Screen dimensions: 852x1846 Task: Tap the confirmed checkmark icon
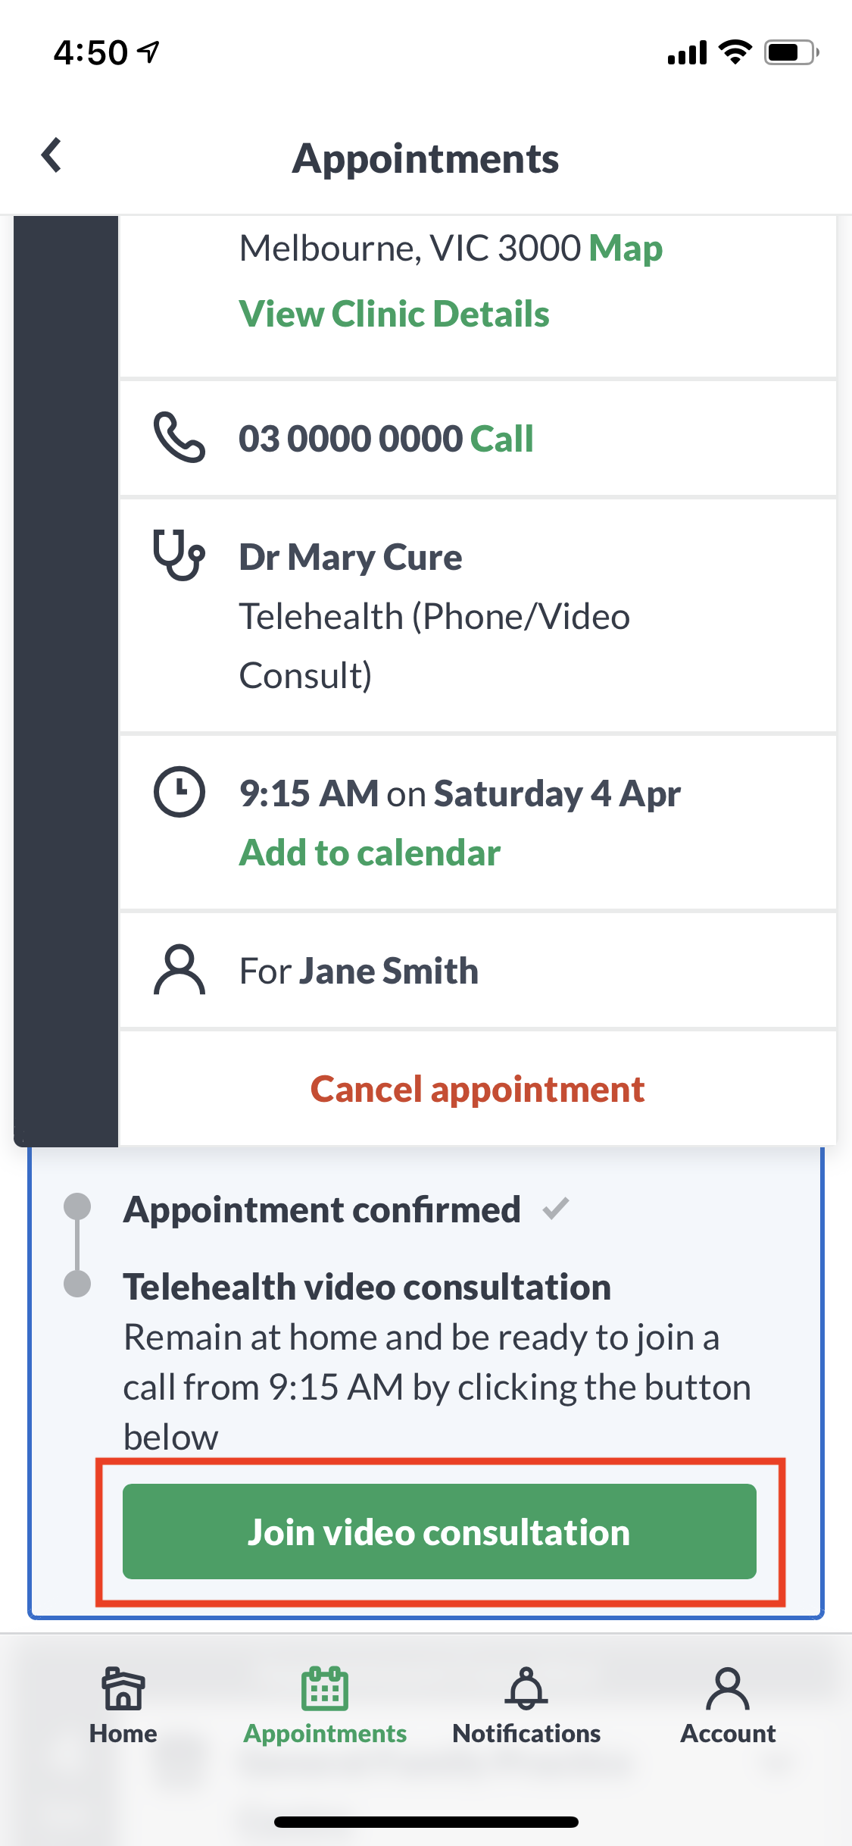point(556,1209)
